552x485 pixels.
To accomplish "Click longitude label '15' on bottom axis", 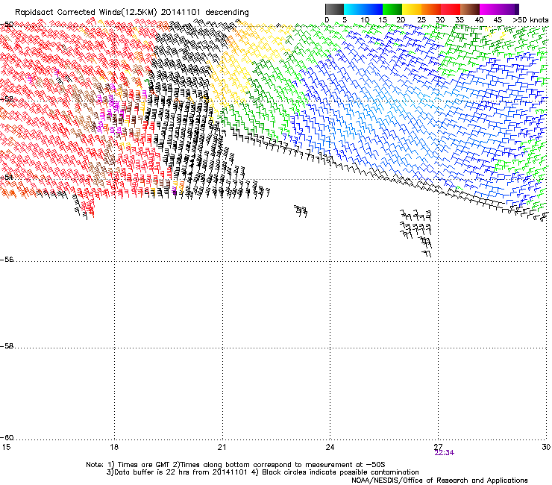I will [6, 447].
